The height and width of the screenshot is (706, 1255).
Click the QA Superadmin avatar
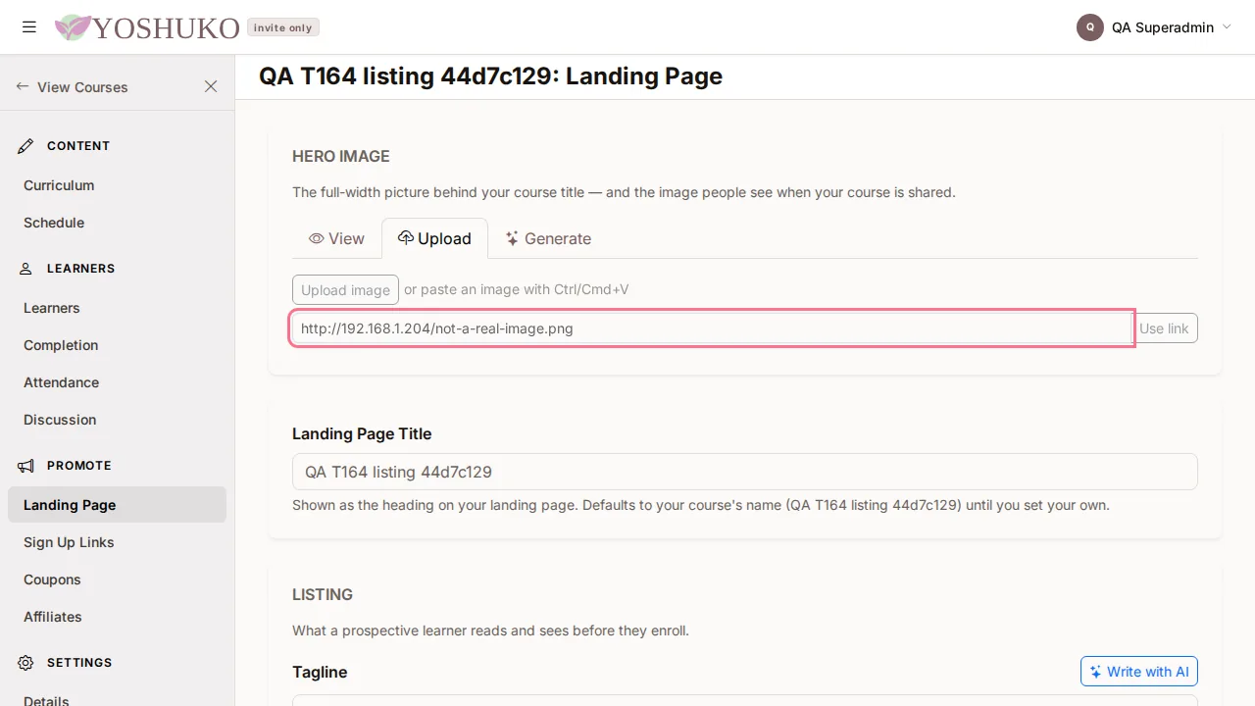pos(1090,27)
